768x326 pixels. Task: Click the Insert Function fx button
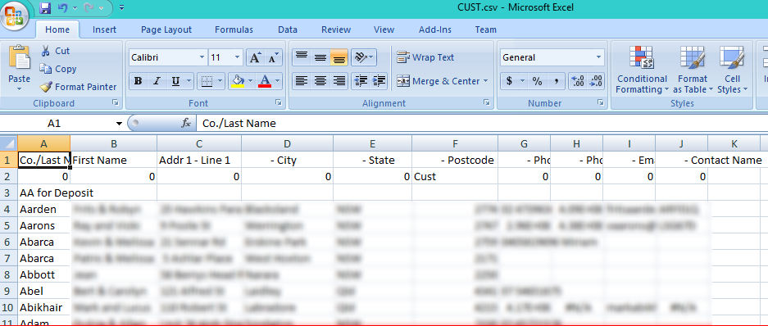pos(186,124)
